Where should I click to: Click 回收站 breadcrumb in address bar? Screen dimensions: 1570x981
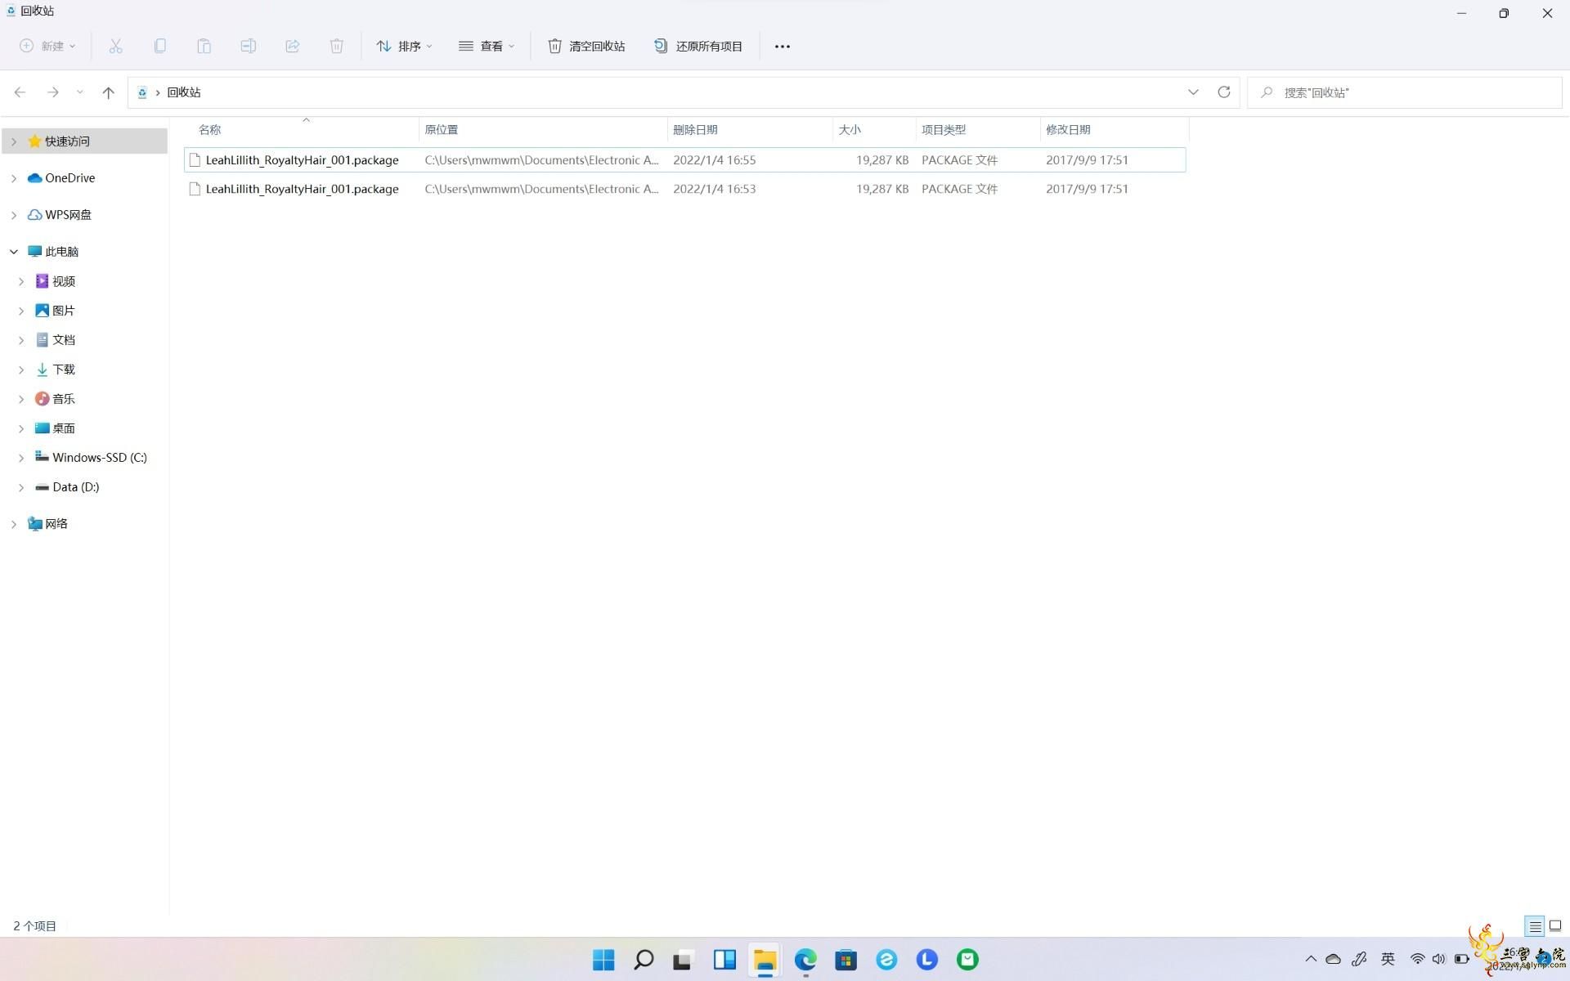click(184, 92)
